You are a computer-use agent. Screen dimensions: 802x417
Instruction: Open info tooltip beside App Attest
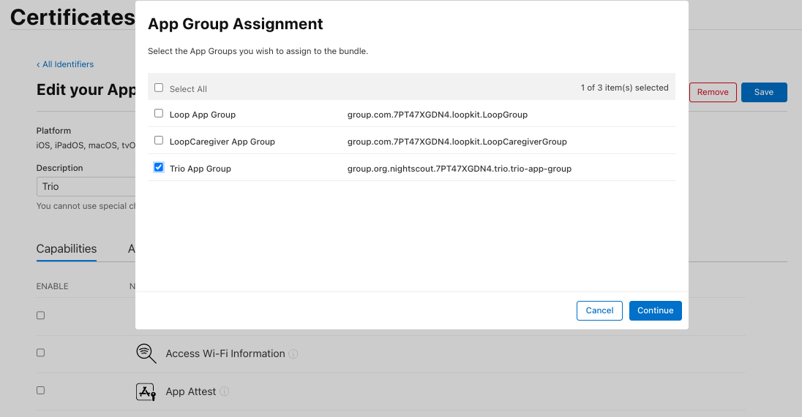(x=225, y=392)
